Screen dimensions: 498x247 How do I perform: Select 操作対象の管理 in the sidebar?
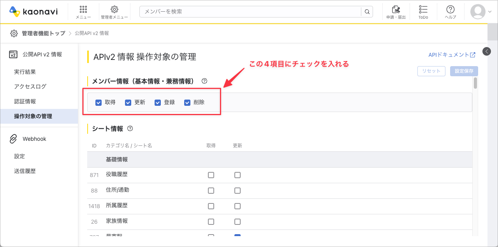(x=39, y=116)
